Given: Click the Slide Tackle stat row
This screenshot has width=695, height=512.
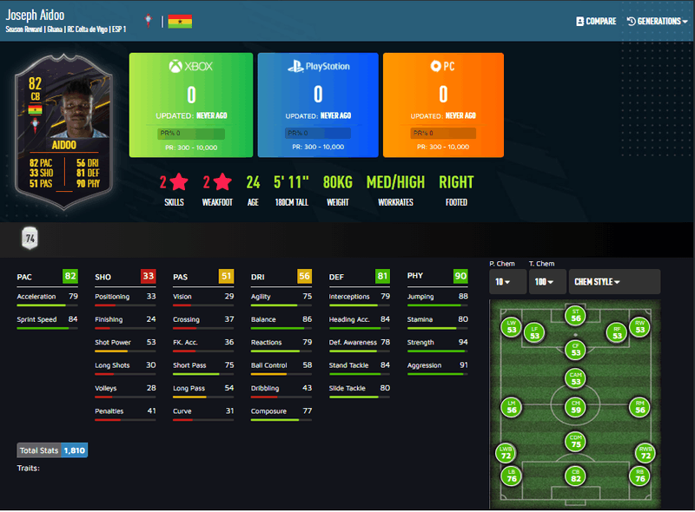Looking at the screenshot, I should (360, 391).
